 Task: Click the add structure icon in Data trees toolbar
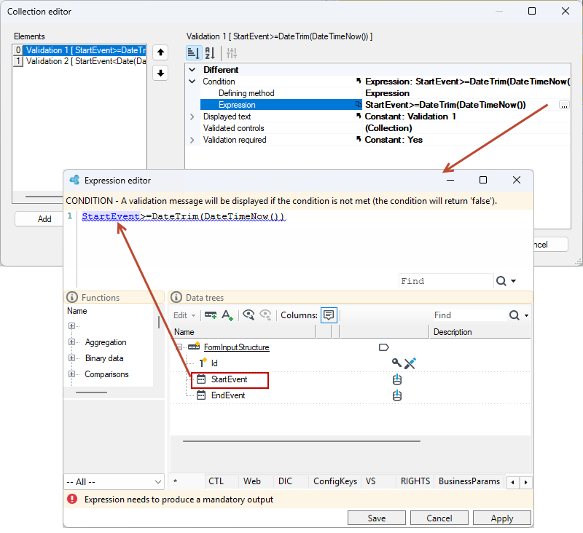211,315
